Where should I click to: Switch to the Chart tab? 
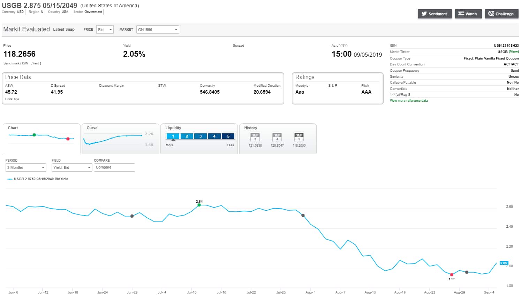[x=41, y=139]
